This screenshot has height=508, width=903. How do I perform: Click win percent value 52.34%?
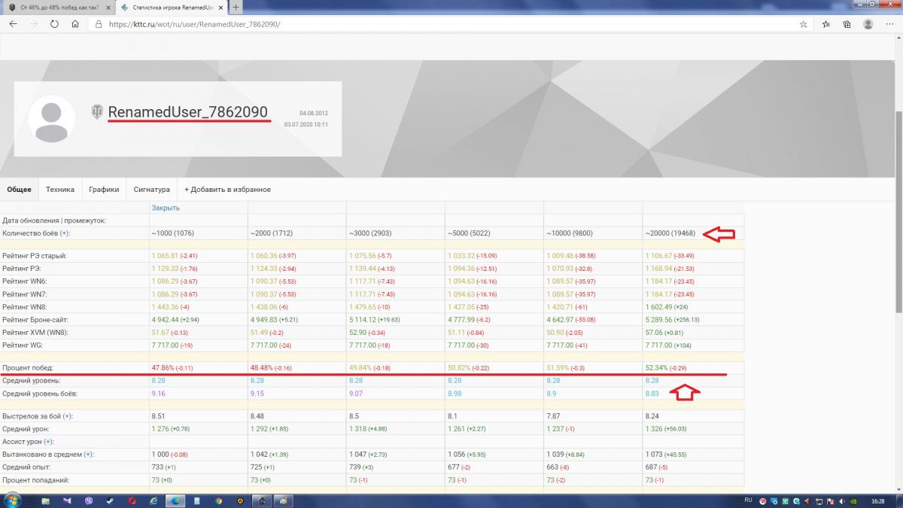point(657,368)
